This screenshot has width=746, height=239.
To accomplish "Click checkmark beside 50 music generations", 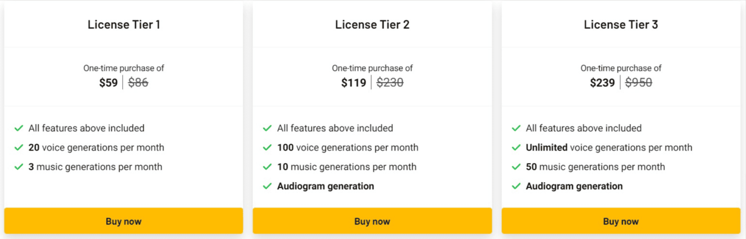I will (516, 167).
